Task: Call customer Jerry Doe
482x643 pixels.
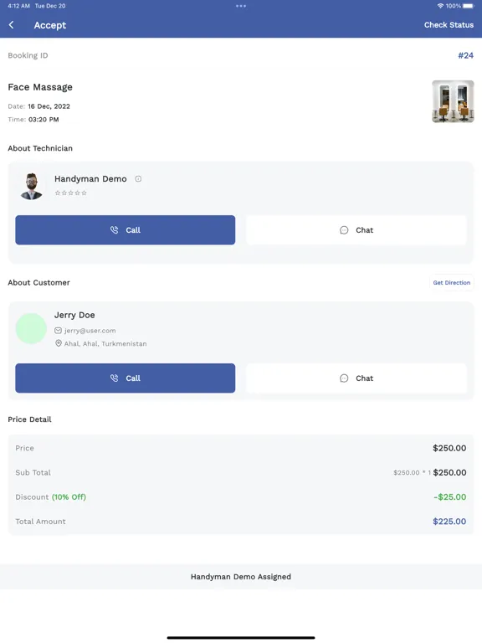Action: (x=126, y=378)
